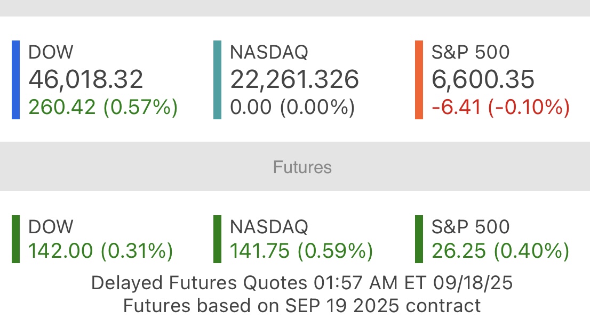Click S&P 500 change -6.41 (-0.10%)
Image resolution: width=590 pixels, height=327 pixels.
[500, 107]
